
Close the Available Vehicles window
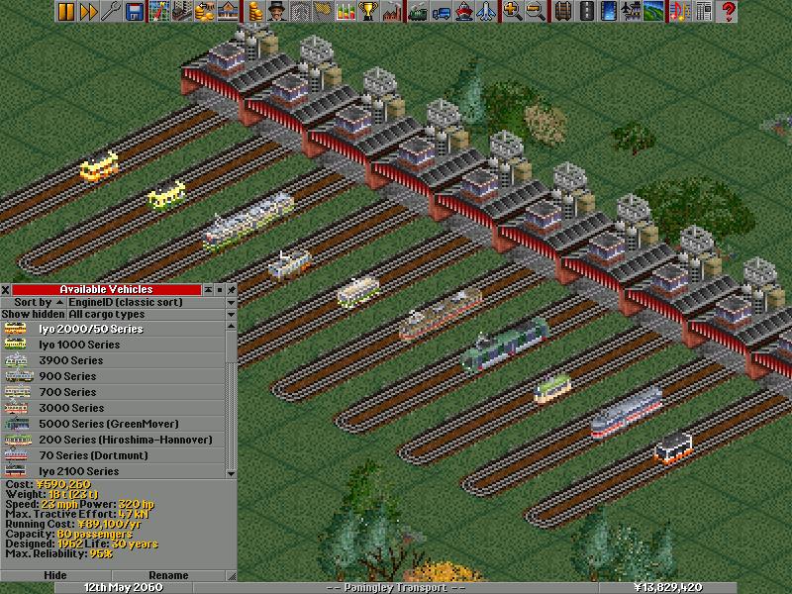(x=5, y=289)
